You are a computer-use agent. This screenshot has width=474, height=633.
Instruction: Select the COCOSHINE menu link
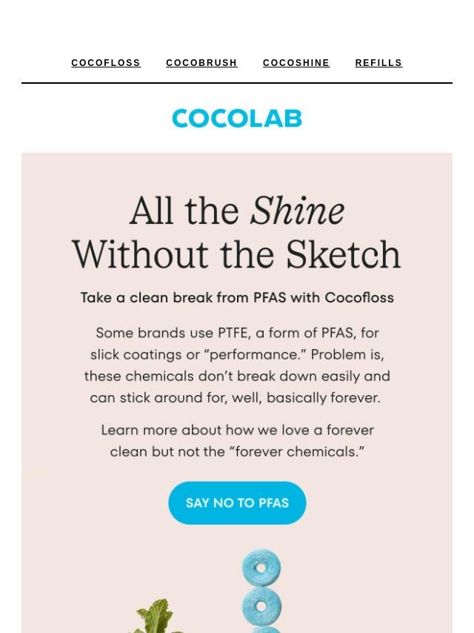[x=296, y=63]
